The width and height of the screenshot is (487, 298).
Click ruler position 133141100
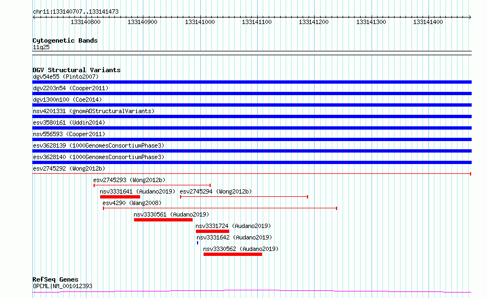pyautogui.click(x=257, y=22)
